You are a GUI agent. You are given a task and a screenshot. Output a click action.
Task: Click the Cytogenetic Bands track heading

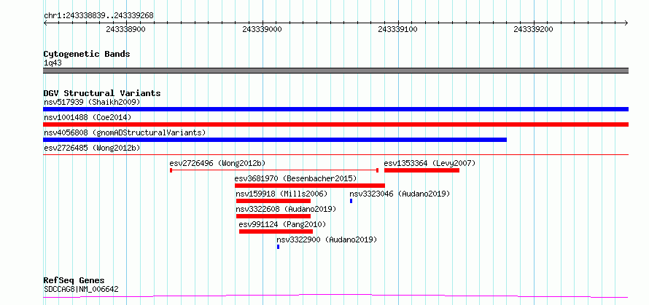(87, 54)
